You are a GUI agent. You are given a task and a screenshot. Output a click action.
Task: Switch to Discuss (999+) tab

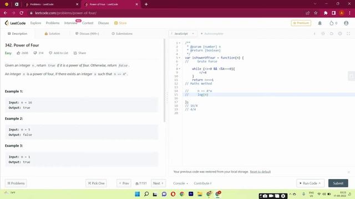tap(87, 34)
